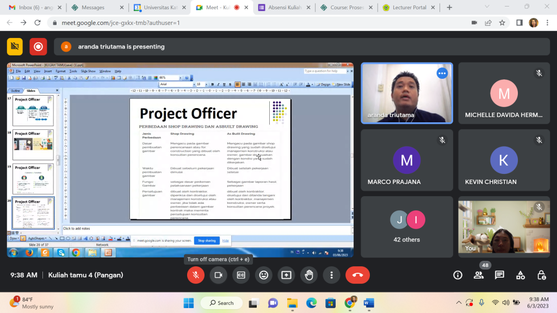Screen dimensions: 557x313
Task: Expand the 42 others participant tile
Action: pyautogui.click(x=406, y=227)
